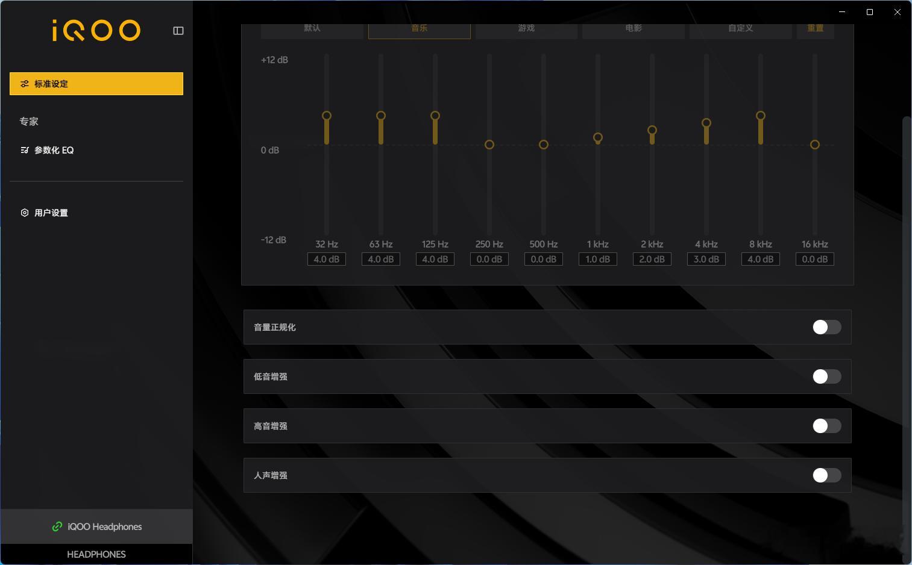Click the 125 Hz dB value field
The image size is (912, 565).
pyautogui.click(x=435, y=259)
